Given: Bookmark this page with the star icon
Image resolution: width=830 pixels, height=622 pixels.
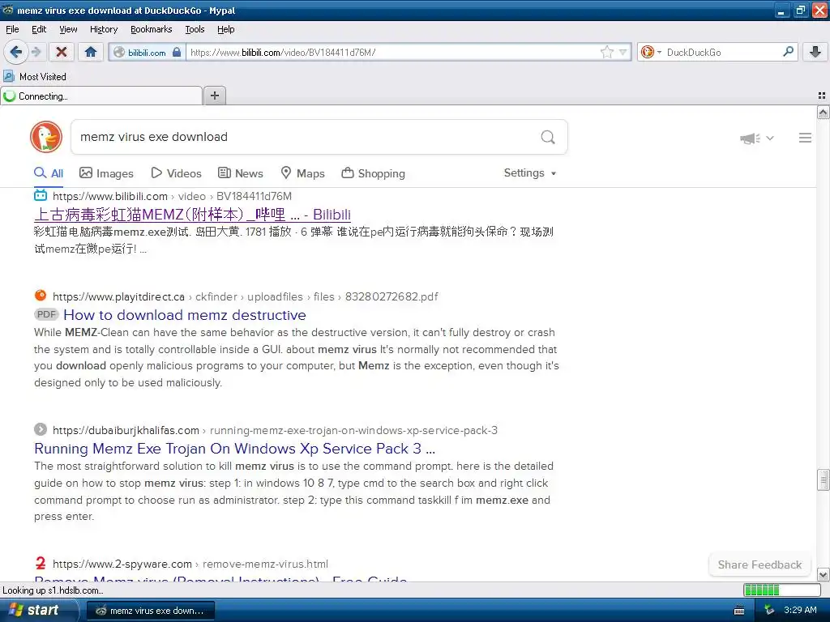Looking at the screenshot, I should 606,52.
